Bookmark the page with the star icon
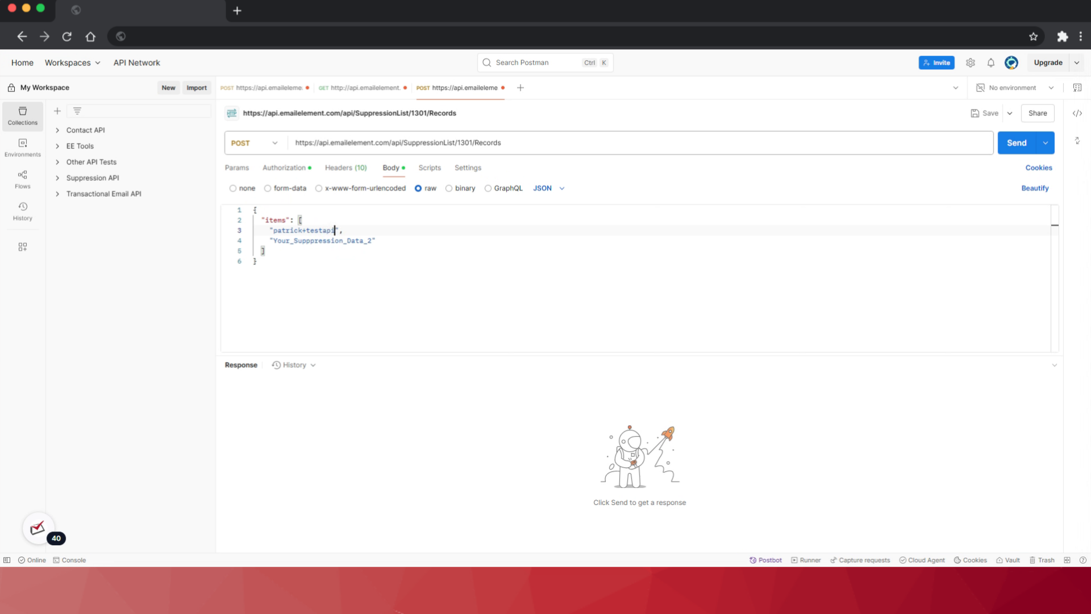 point(1034,36)
